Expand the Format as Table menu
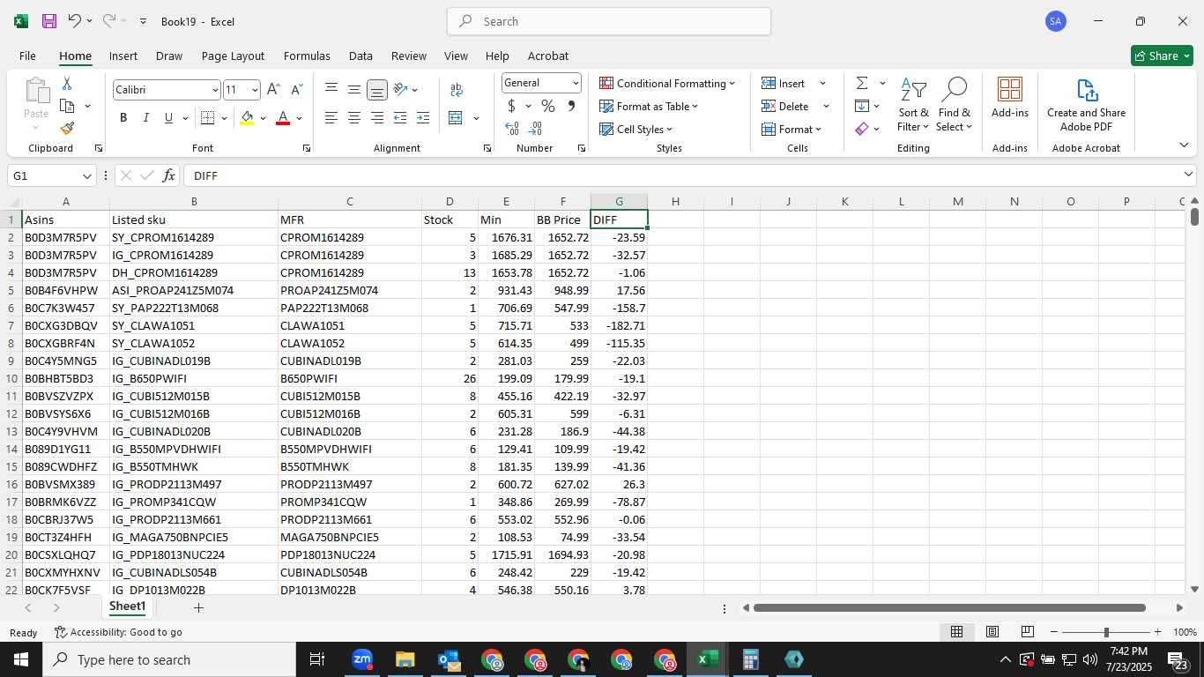This screenshot has width=1204, height=677. coord(649,106)
